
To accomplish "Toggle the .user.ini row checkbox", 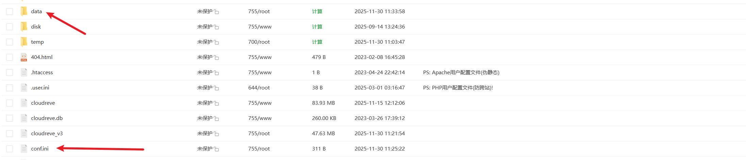I will click(x=10, y=88).
